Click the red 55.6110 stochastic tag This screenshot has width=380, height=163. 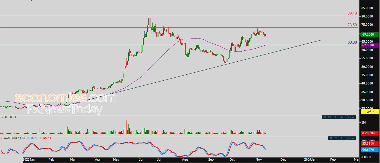[x=370, y=143]
